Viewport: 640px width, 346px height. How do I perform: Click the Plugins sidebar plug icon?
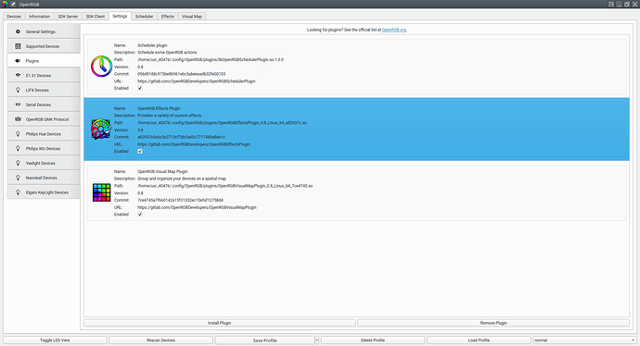18,61
